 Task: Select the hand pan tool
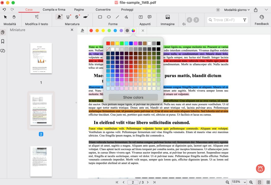[14, 17]
